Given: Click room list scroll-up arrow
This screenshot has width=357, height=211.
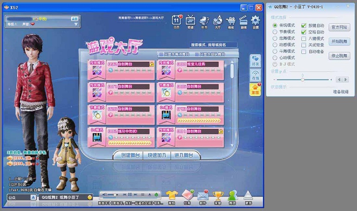Looking at the screenshot, I should click(232, 62).
